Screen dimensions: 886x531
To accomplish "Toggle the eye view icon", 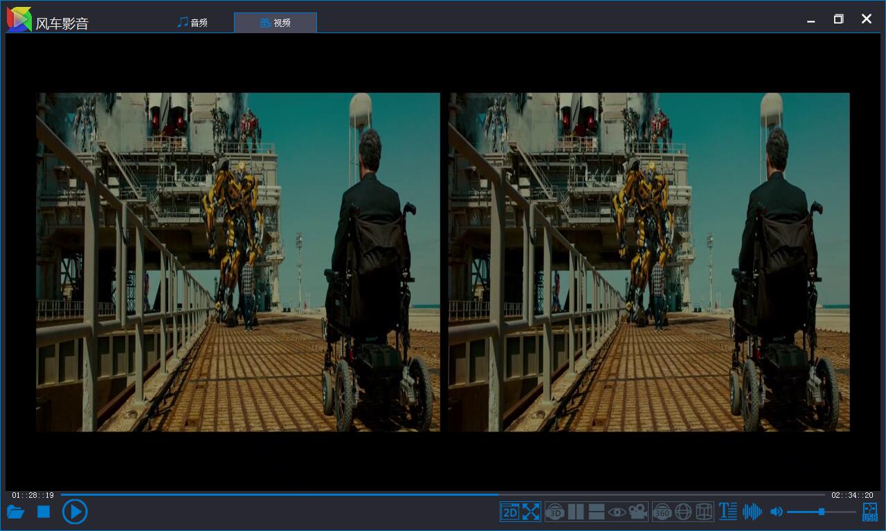I will (x=617, y=512).
